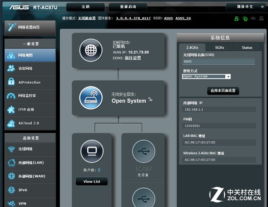Click the AiCloud 2.0 cloud icon
The image size is (268, 207).
pyautogui.click(x=11, y=123)
